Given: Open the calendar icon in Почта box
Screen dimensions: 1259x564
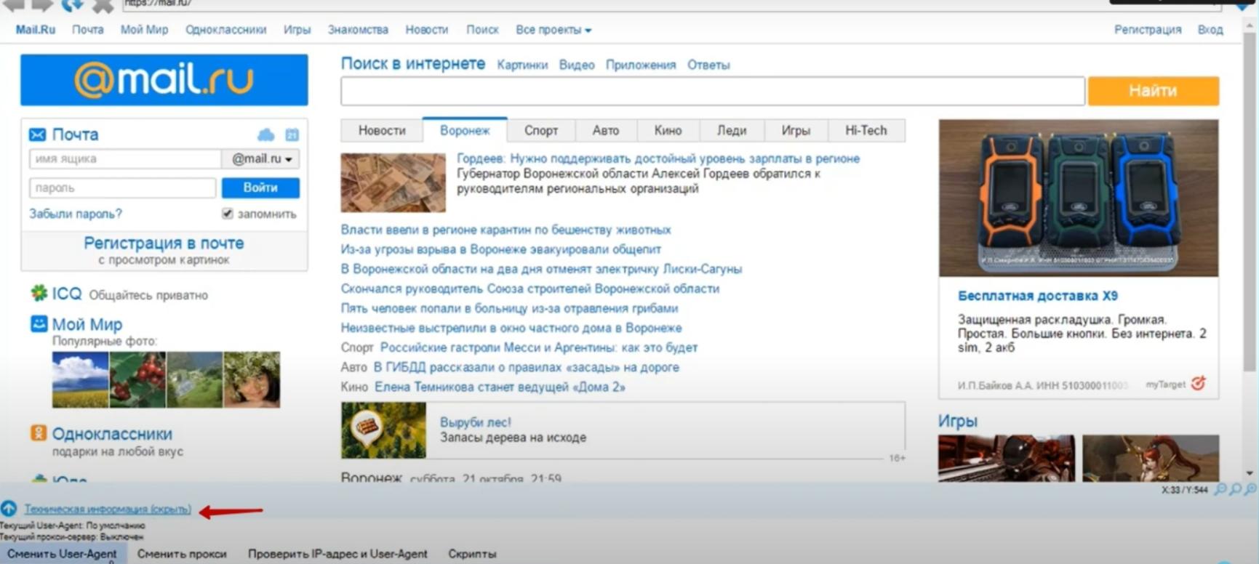Looking at the screenshot, I should coord(292,134).
